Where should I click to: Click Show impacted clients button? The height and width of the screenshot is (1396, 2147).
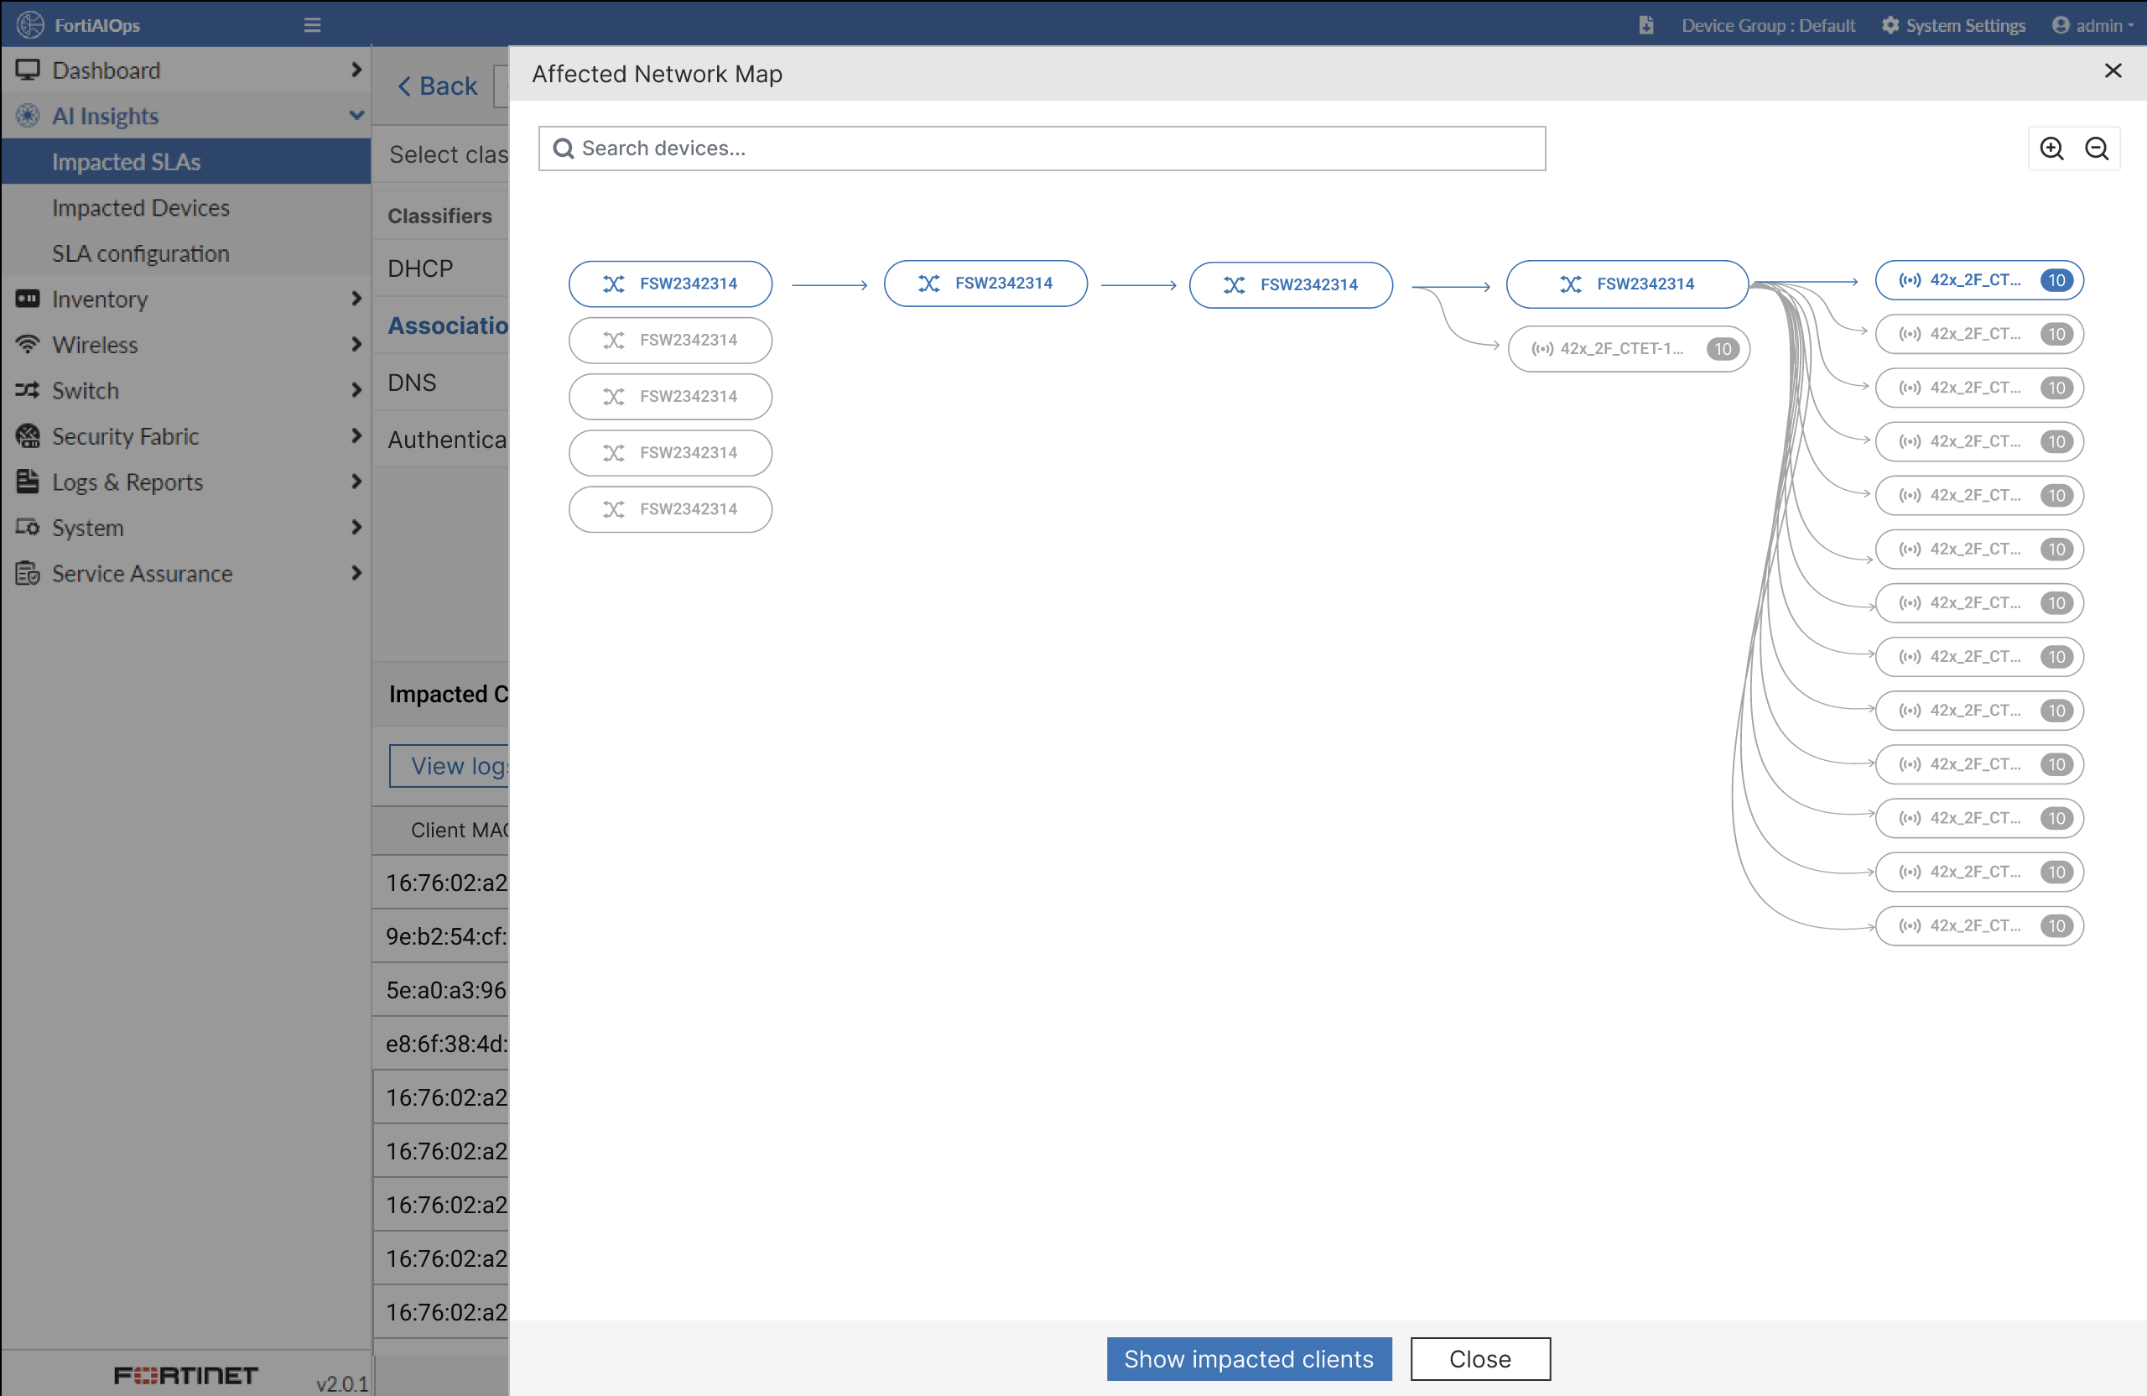point(1249,1358)
